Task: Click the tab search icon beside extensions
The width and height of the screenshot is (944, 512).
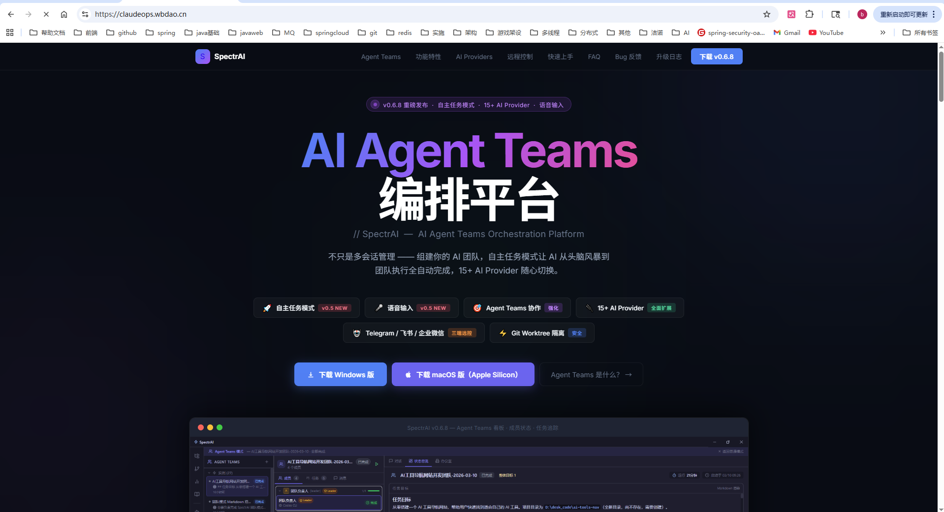Action: pos(835,14)
